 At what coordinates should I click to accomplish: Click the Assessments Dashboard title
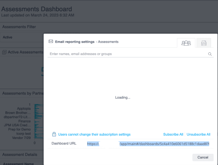pos(37,9)
